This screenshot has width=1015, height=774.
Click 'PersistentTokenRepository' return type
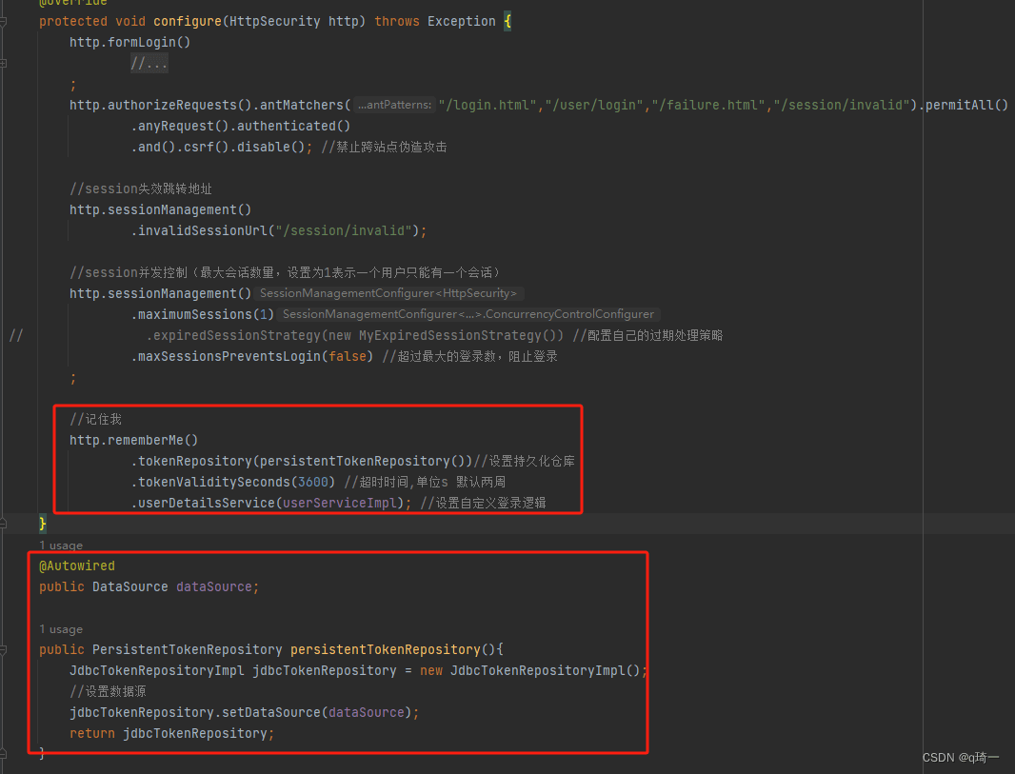(187, 649)
